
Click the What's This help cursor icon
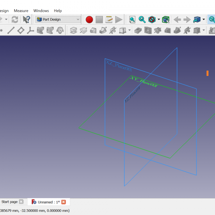(27, 19)
